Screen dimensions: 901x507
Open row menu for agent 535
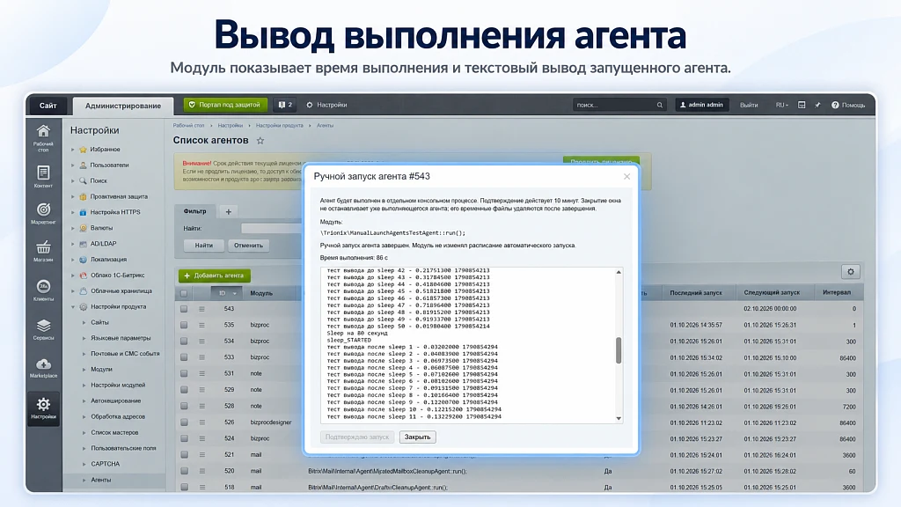pos(201,325)
